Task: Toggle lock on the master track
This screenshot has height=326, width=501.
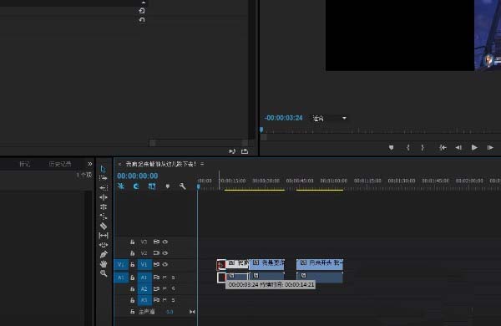Action: coord(132,312)
